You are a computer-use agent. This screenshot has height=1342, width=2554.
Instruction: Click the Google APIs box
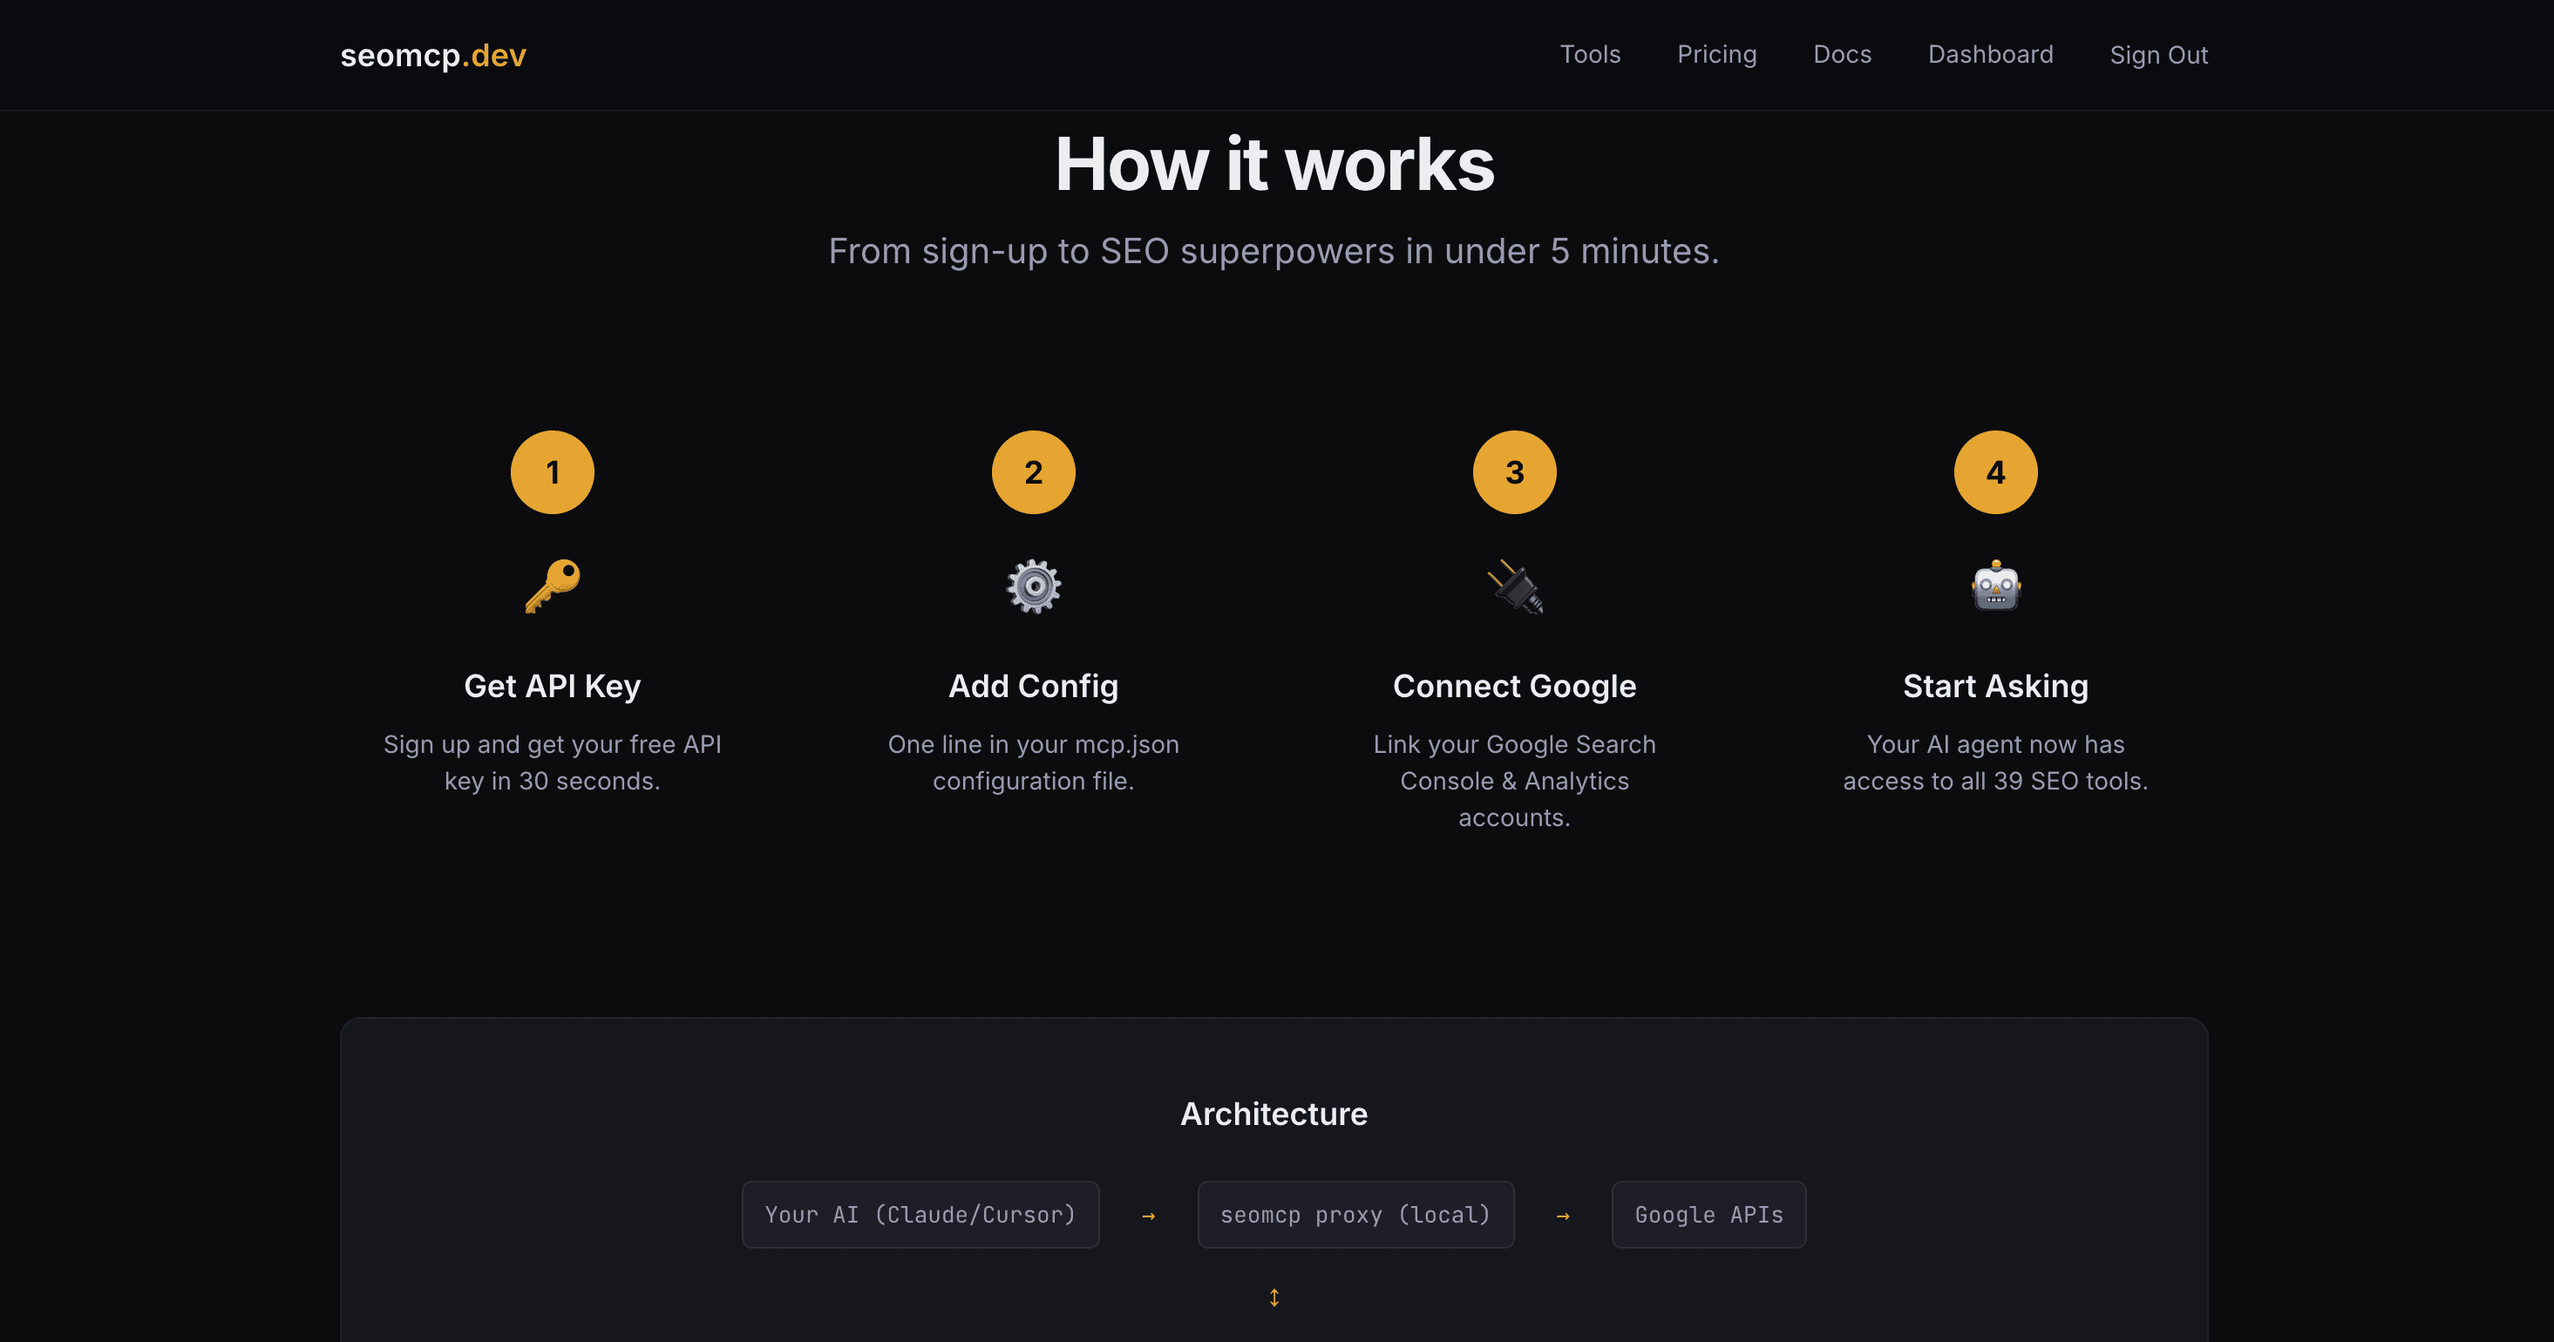1708,1214
